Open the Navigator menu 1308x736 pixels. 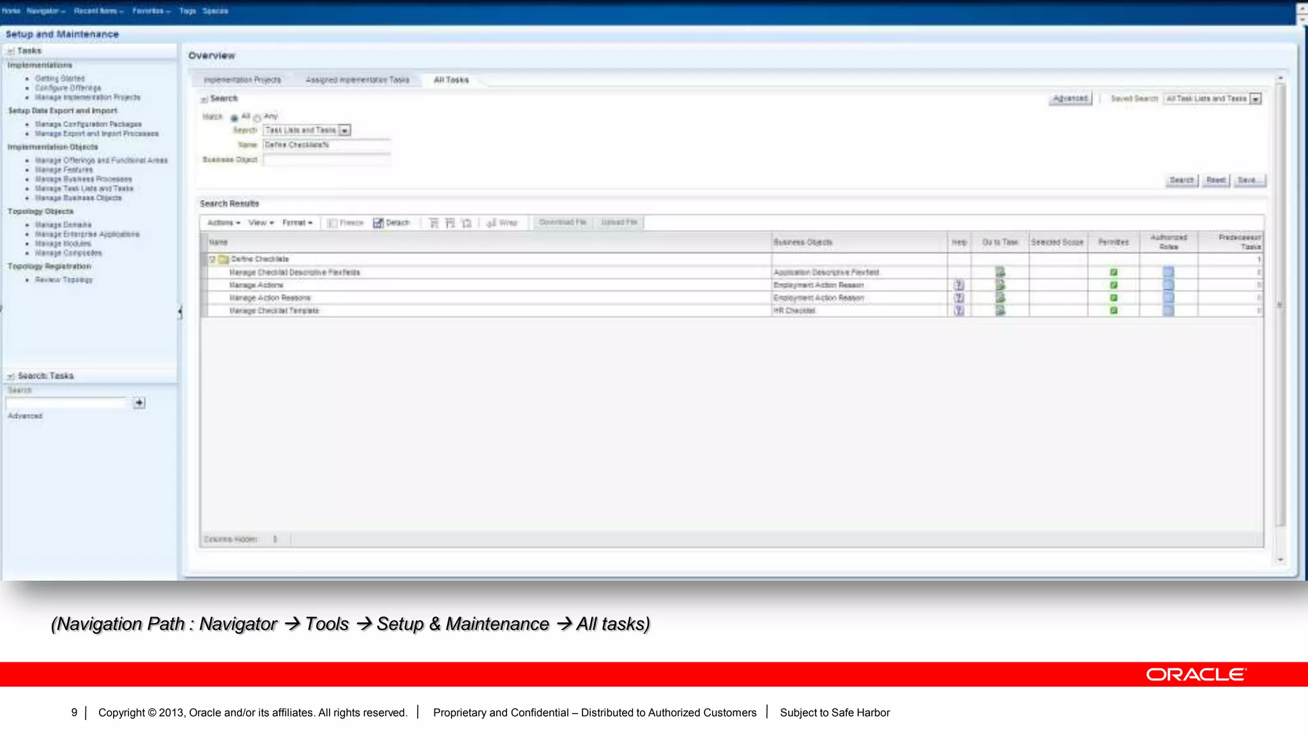[x=46, y=11]
